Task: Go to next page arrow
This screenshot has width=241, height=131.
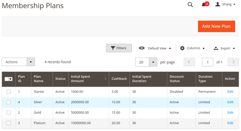Action: click(x=233, y=62)
